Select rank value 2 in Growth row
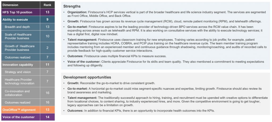 pos(47,48)
